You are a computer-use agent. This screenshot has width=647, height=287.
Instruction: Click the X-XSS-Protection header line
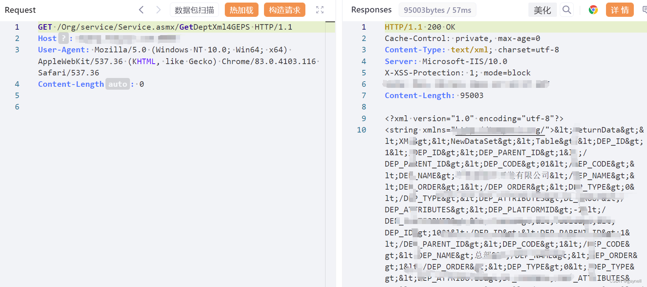(458, 72)
